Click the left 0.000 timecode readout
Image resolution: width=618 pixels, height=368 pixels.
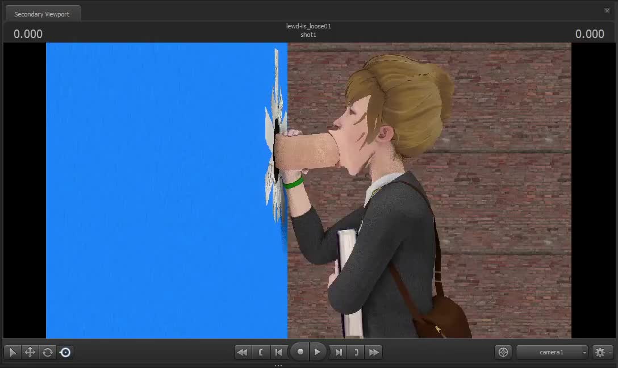pos(28,34)
